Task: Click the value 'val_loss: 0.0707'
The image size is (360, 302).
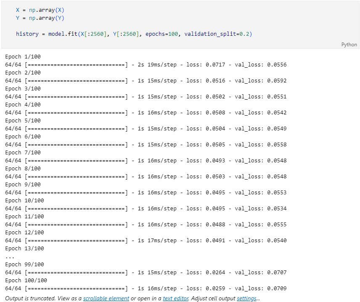Action: pyautogui.click(x=261, y=273)
